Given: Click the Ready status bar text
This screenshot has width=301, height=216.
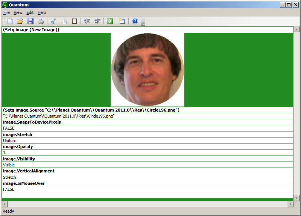Looking at the screenshot, I should (8, 211).
